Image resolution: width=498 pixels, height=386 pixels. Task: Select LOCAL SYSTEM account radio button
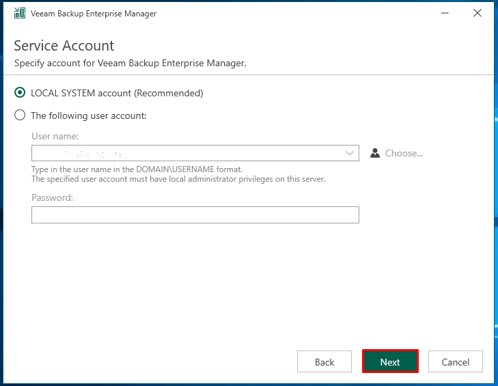pos(20,93)
